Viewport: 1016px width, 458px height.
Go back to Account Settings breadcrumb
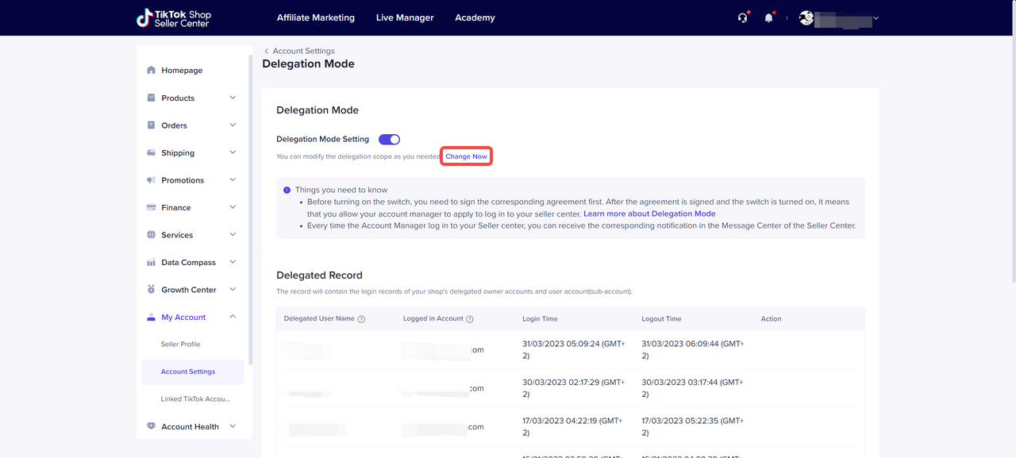point(303,51)
